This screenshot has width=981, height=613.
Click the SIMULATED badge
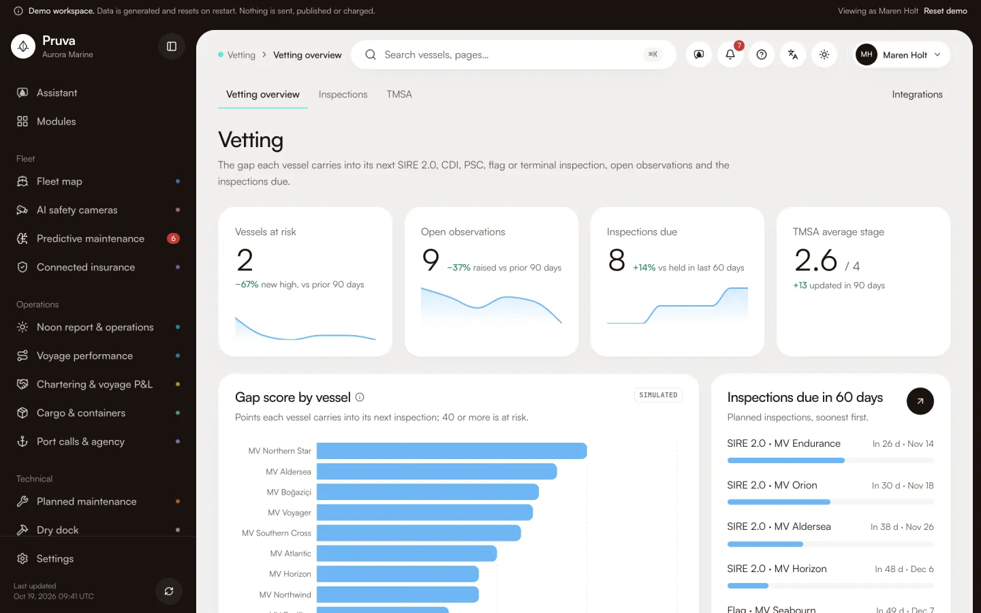658,395
